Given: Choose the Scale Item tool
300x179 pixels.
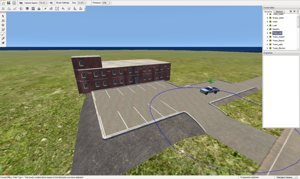Looking at the screenshot, I should point(3,29).
